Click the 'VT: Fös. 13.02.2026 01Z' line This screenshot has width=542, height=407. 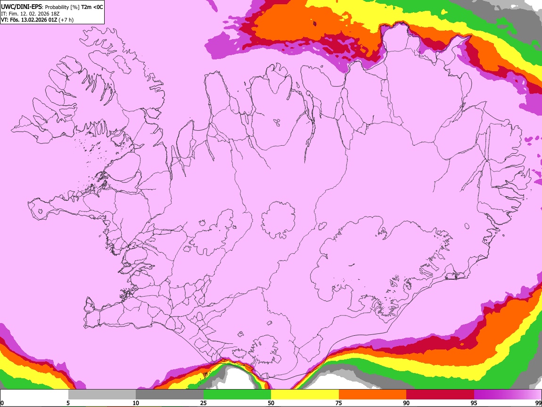tap(29, 20)
